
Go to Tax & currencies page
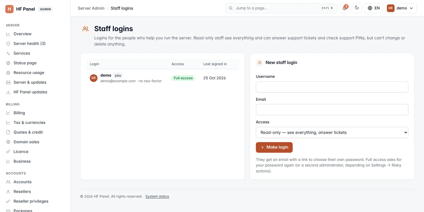point(29,122)
